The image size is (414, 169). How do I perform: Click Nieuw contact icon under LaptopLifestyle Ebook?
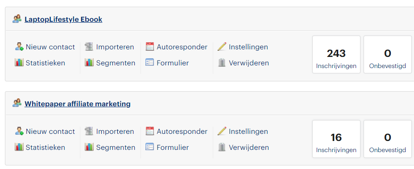tap(19, 47)
